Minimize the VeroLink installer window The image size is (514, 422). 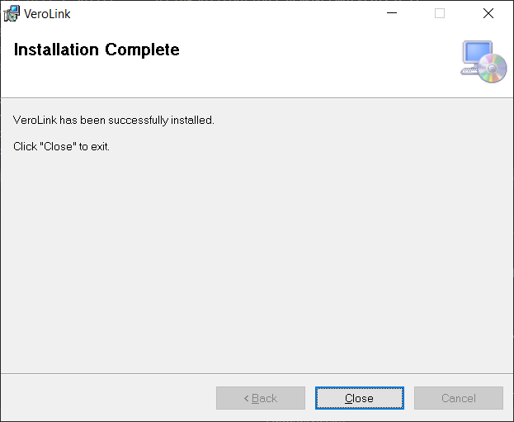392,13
